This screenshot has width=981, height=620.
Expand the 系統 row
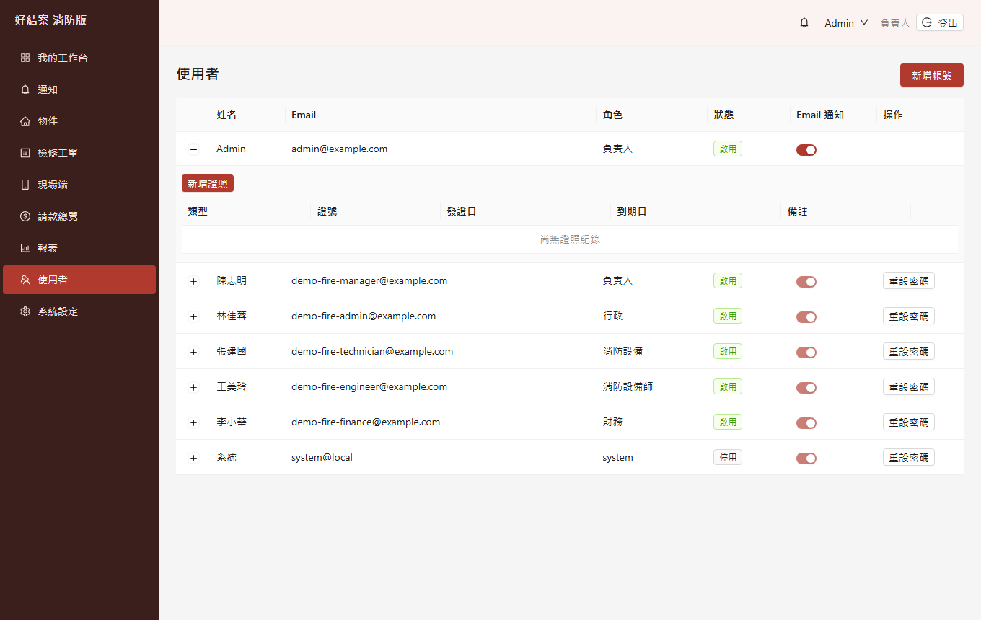coord(193,458)
